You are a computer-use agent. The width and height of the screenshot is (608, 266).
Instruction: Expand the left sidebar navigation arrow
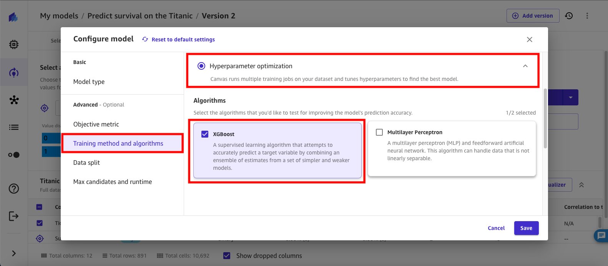(14, 253)
